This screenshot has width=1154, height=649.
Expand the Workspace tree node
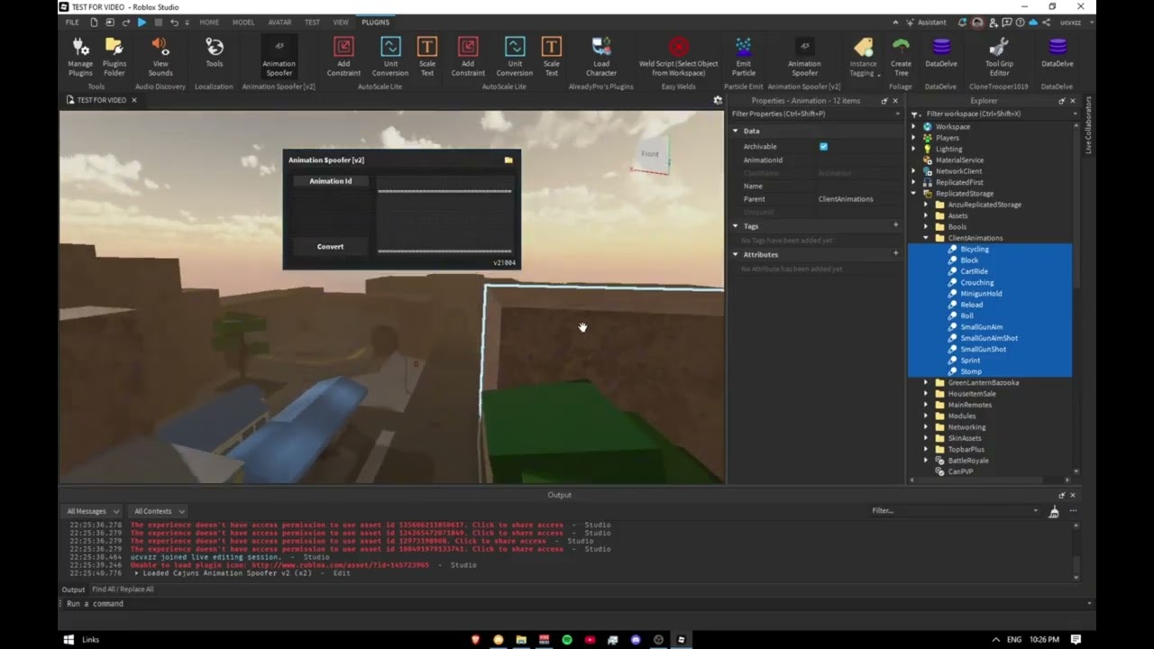click(914, 127)
